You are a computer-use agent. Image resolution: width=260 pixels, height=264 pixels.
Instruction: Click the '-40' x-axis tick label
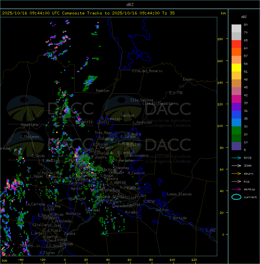pyautogui.click(x=21, y=260)
